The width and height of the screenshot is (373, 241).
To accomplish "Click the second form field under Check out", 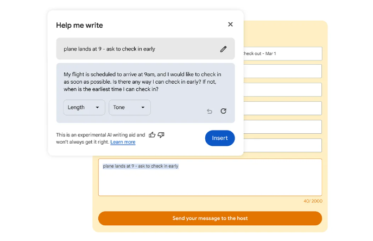I will (x=283, y=71).
